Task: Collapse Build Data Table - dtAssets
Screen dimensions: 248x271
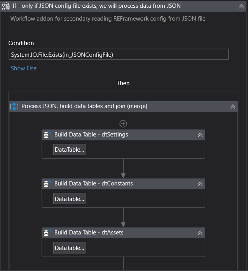Action: click(x=200, y=233)
